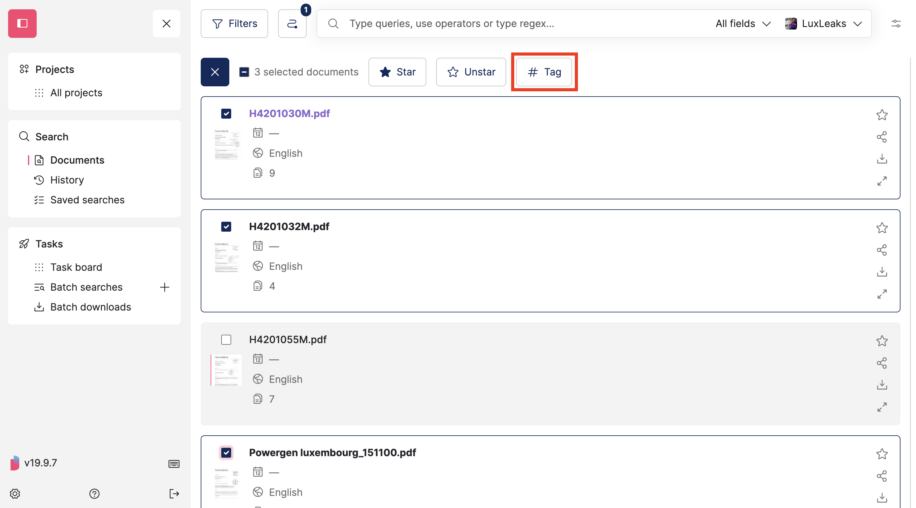Go to All projects

76,93
